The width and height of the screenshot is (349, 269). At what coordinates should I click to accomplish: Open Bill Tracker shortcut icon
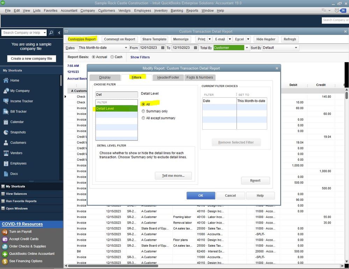(x=6, y=111)
